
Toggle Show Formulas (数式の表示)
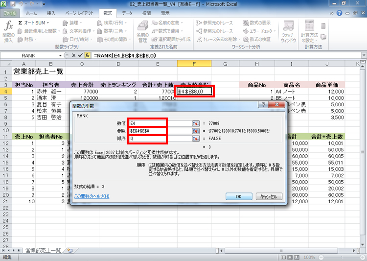pyautogui.click(x=257, y=23)
